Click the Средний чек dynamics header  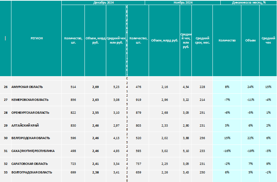(x=268, y=40)
